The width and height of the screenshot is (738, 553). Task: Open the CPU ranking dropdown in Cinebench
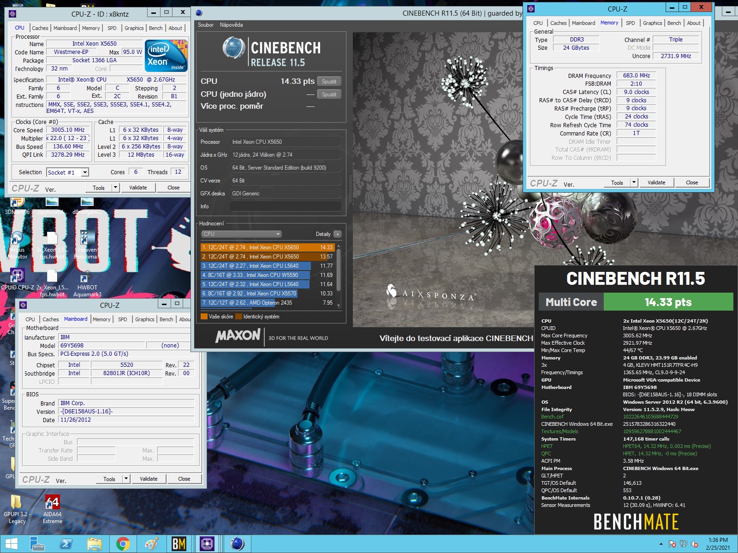click(x=241, y=234)
